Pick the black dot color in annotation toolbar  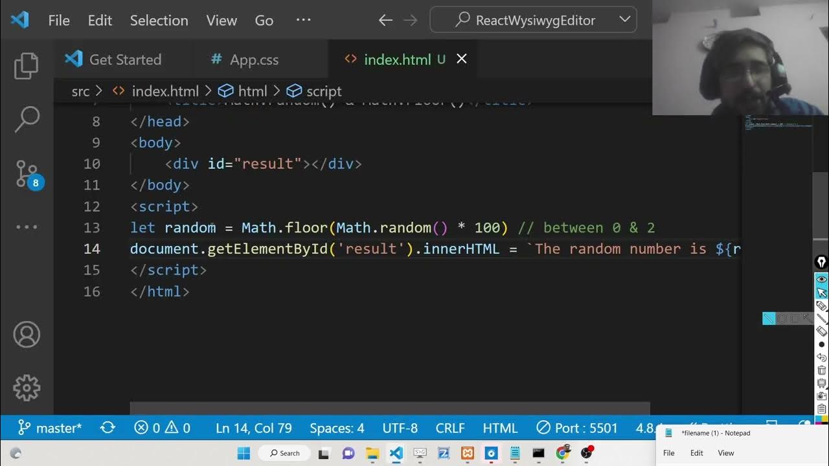click(822, 344)
